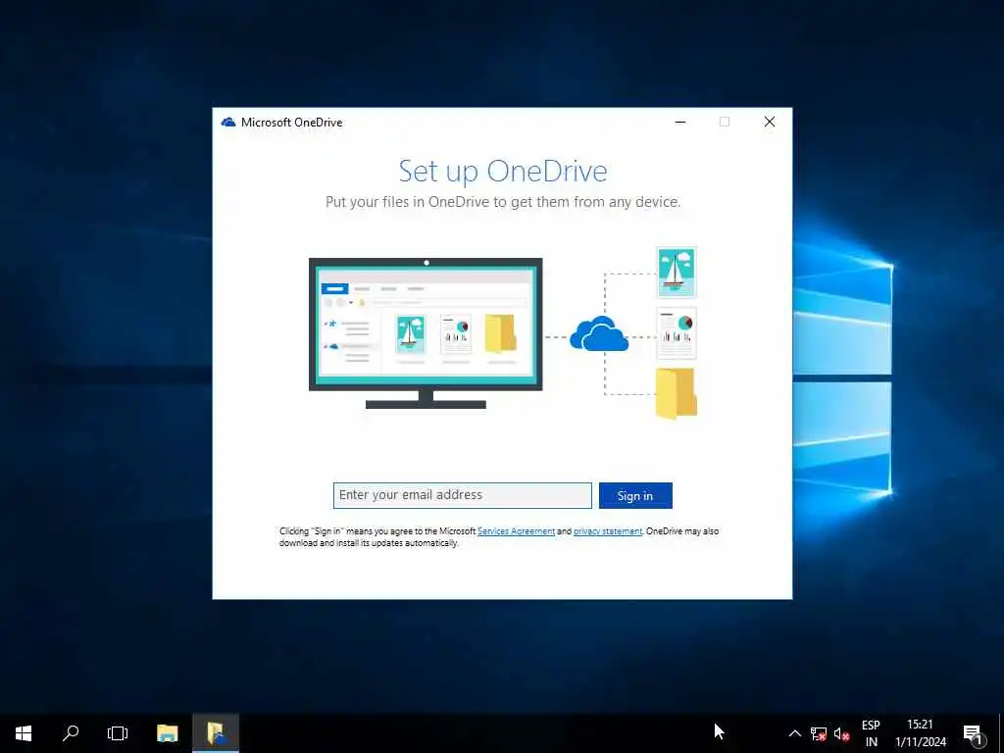
Task: Open the Services Agreement link
Action: pos(516,530)
